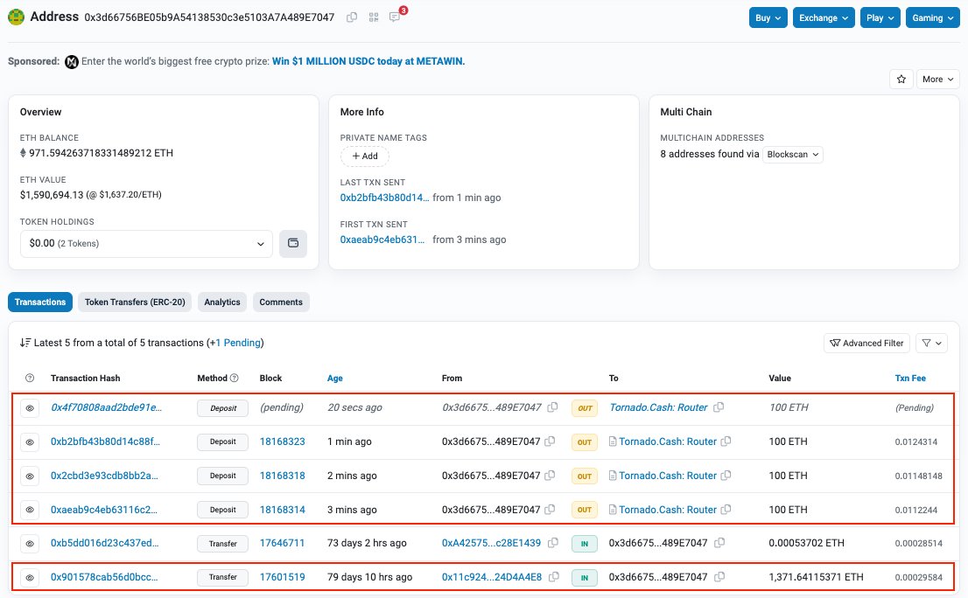Switch to Token Transfers (ERC-20) tab

click(135, 302)
